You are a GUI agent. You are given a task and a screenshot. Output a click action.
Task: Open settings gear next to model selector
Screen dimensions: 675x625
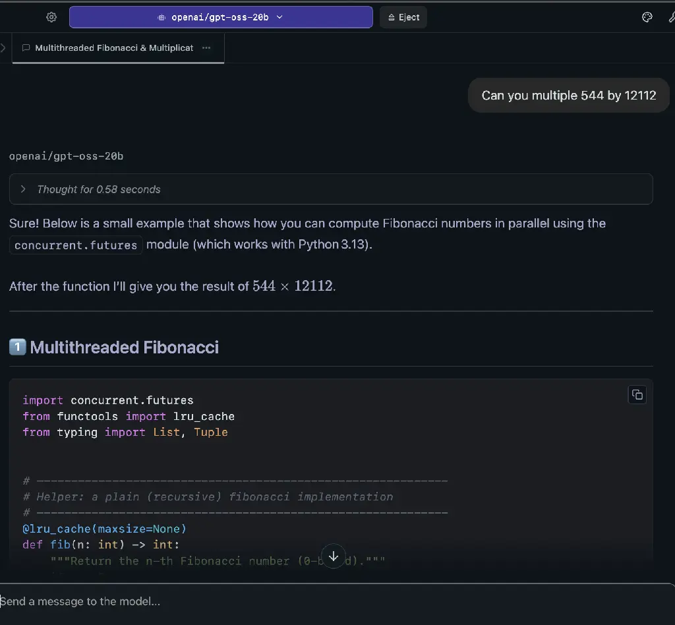51,17
